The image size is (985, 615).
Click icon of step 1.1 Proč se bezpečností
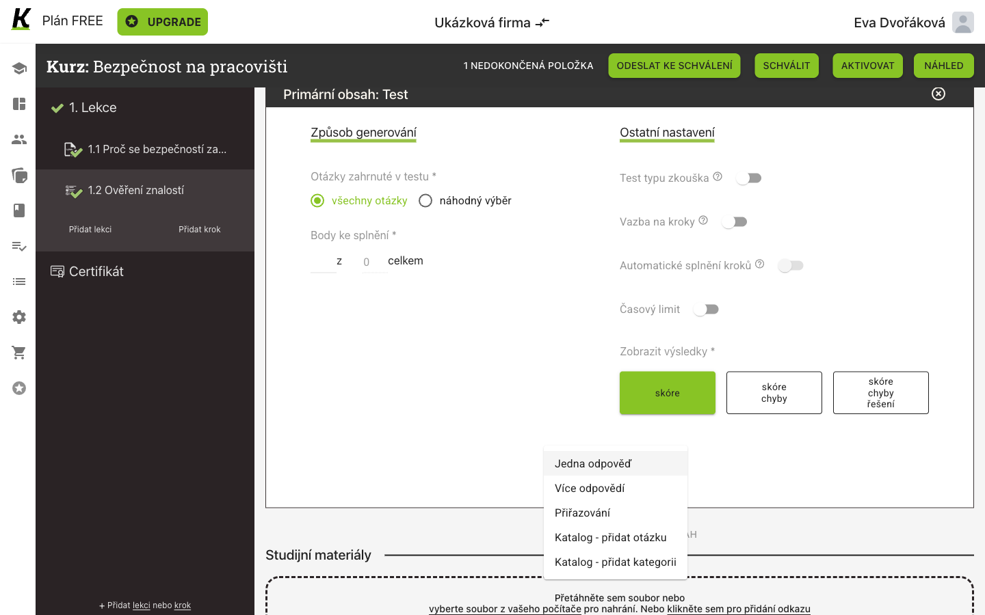73,150
